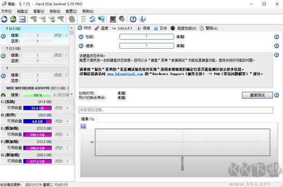Click the 重复测试 button
The width and height of the screenshot is (283, 187).
point(257,95)
